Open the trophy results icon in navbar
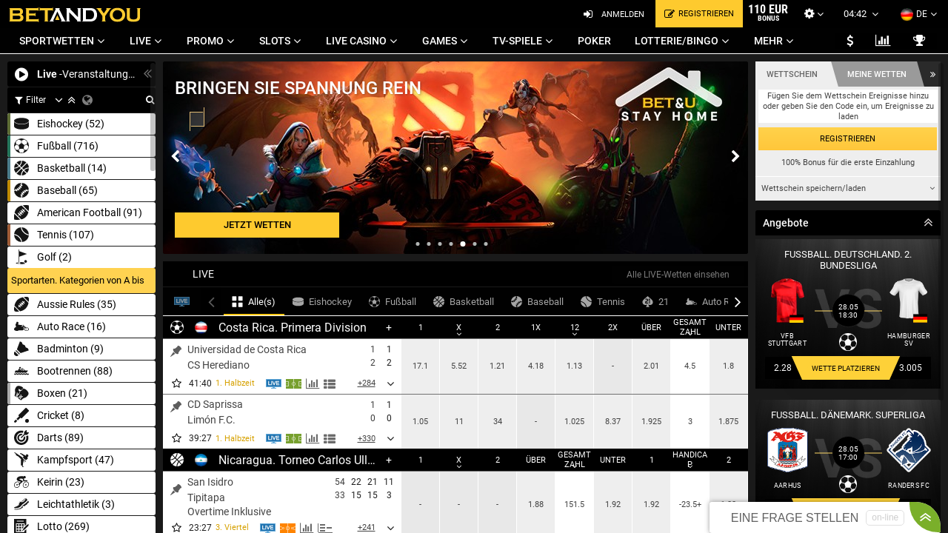This screenshot has width=948, height=533. (919, 41)
